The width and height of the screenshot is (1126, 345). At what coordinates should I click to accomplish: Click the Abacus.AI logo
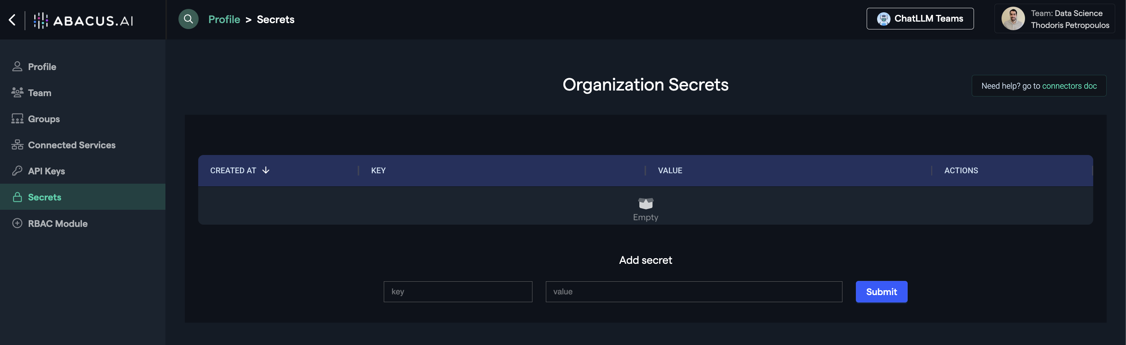tap(84, 20)
